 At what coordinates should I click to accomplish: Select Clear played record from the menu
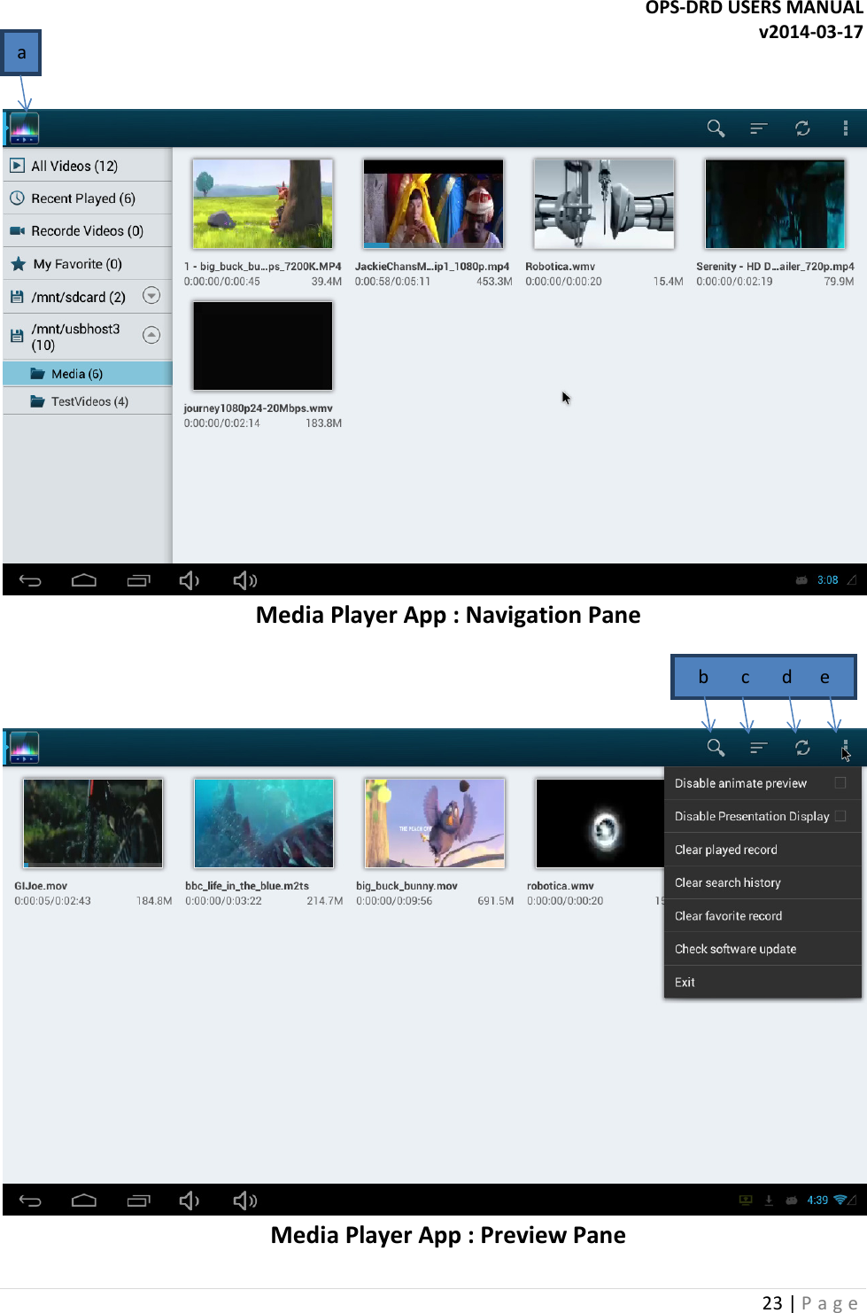(724, 849)
